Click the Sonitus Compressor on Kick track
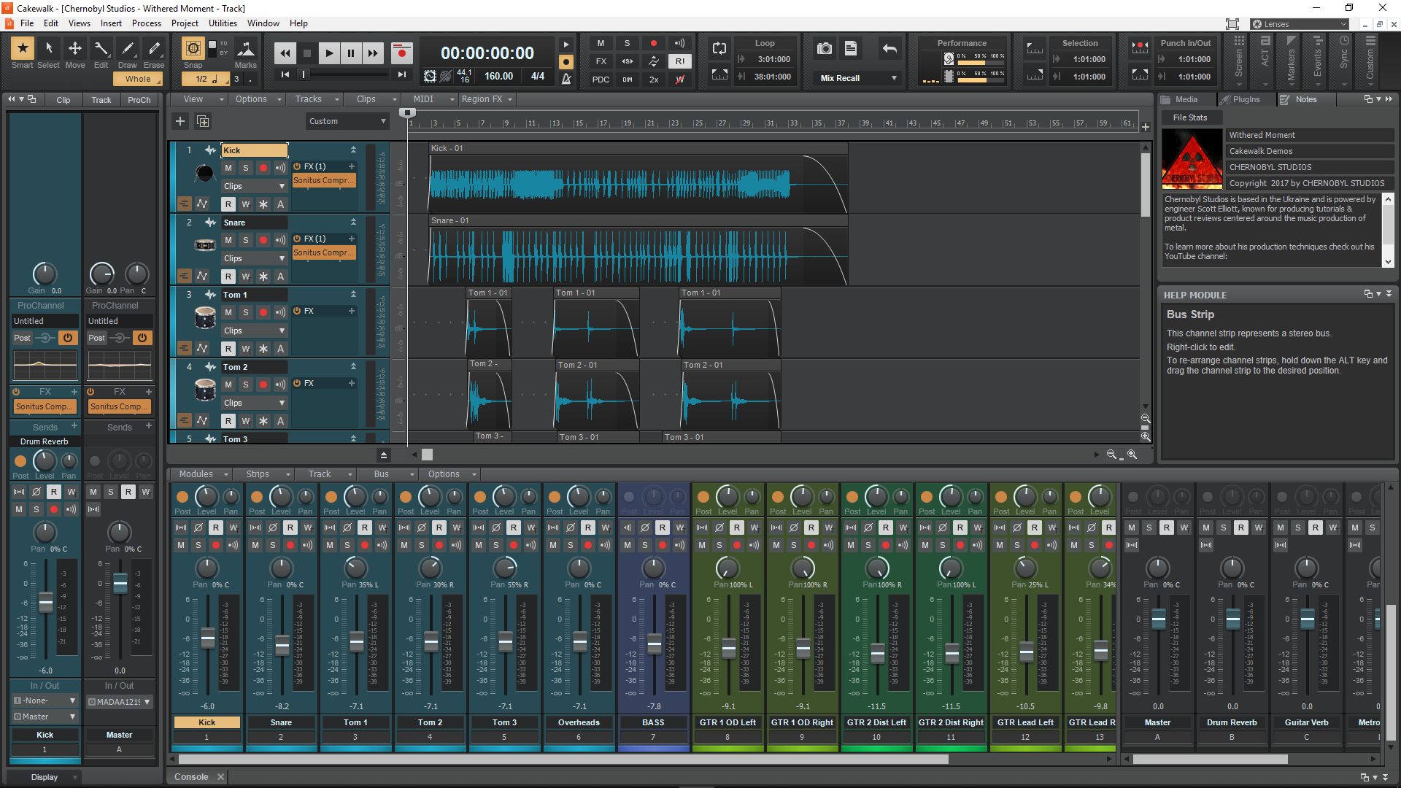The height and width of the screenshot is (788, 1401). [324, 180]
